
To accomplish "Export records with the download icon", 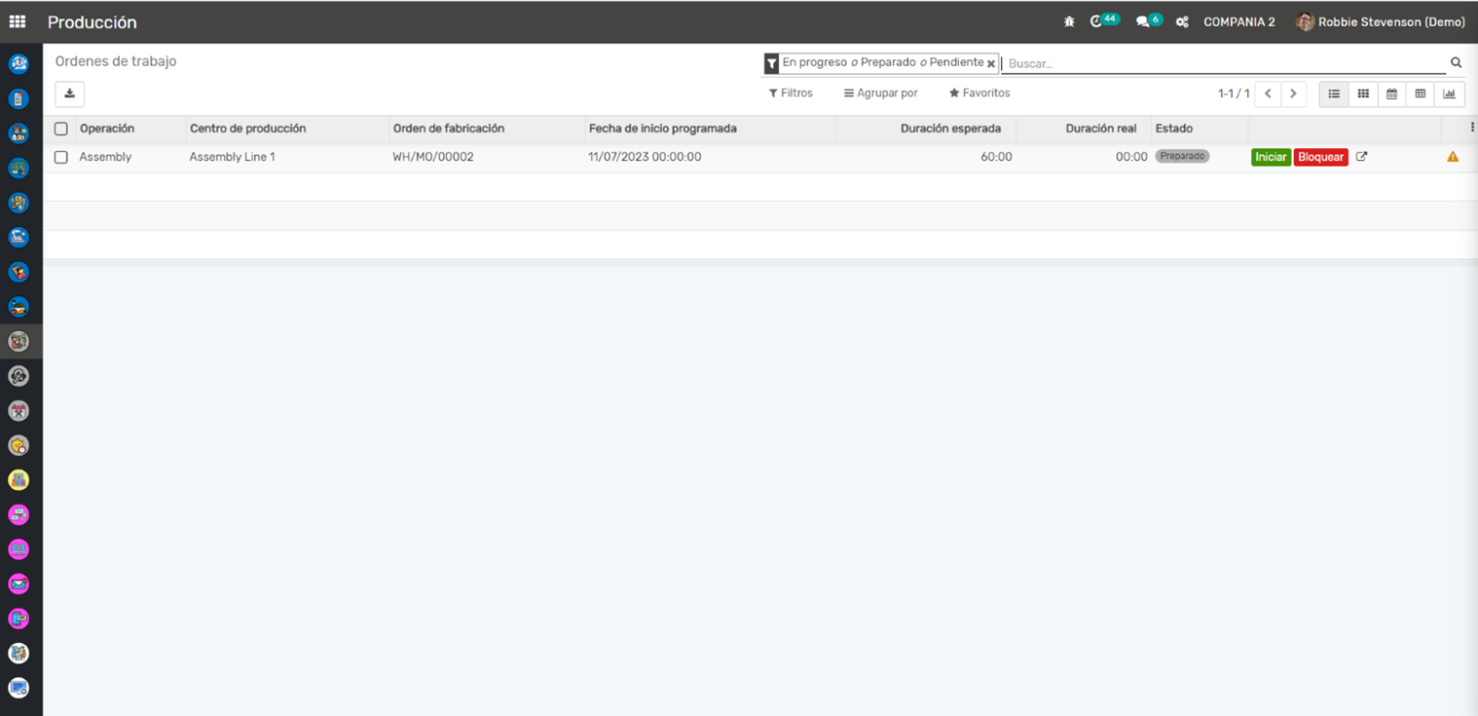I will 70,94.
